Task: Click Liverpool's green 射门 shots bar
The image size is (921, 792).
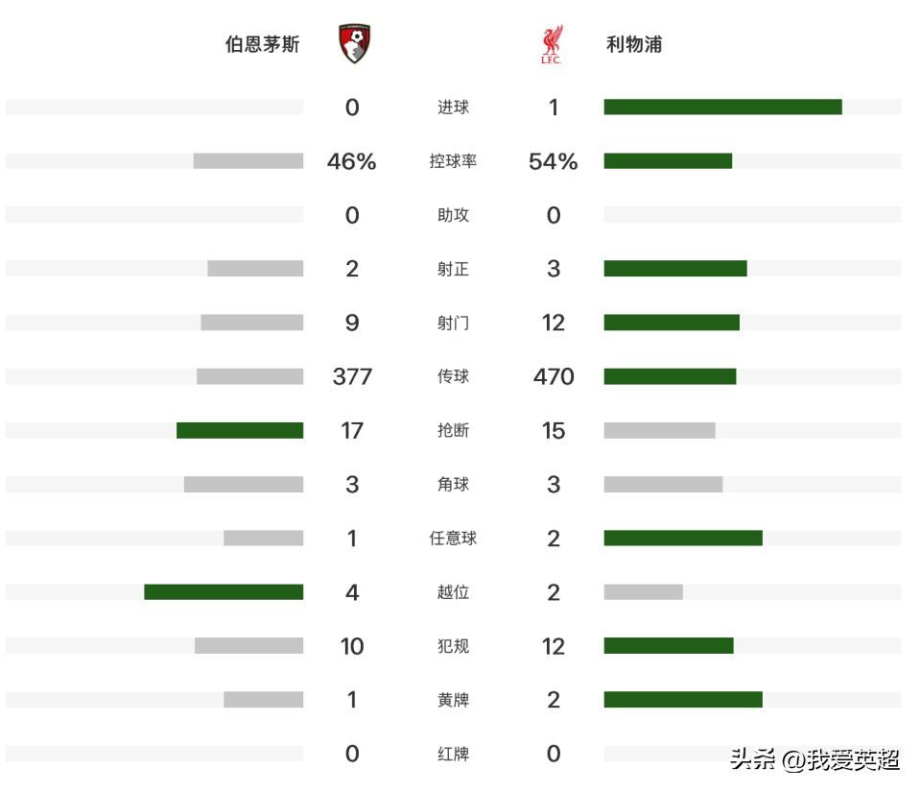Action: (672, 323)
